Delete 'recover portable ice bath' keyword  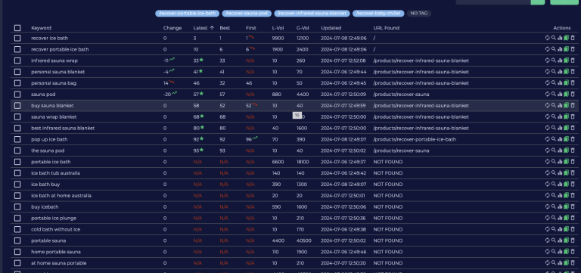[x=573, y=49]
